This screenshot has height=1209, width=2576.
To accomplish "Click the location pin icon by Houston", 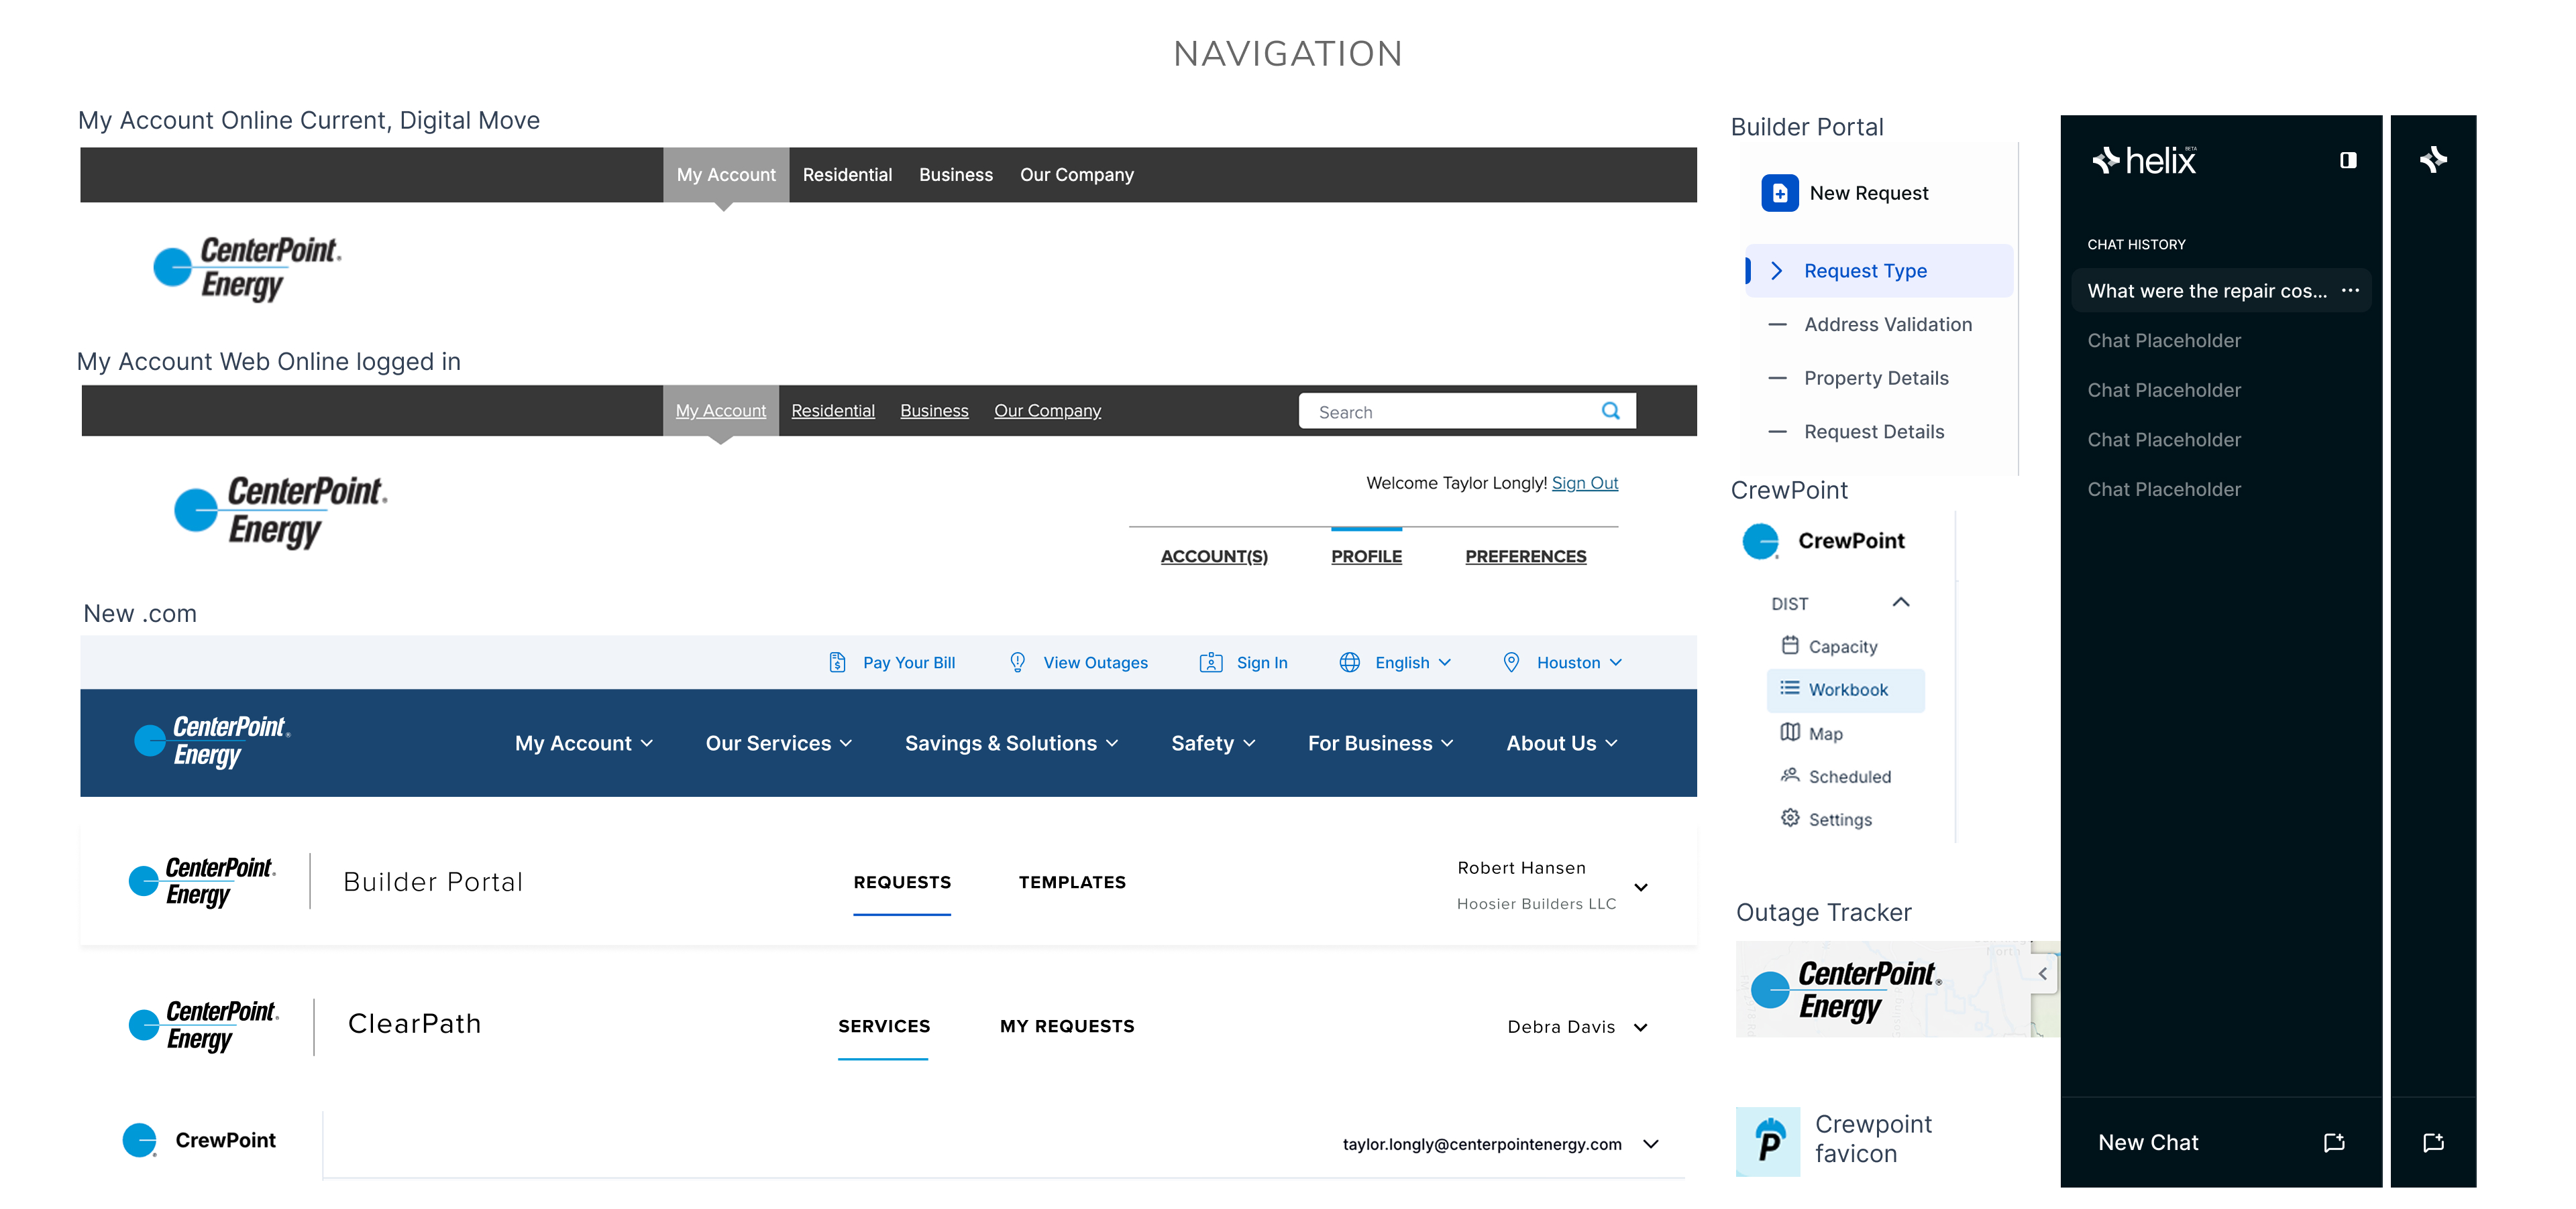I will tap(1511, 662).
